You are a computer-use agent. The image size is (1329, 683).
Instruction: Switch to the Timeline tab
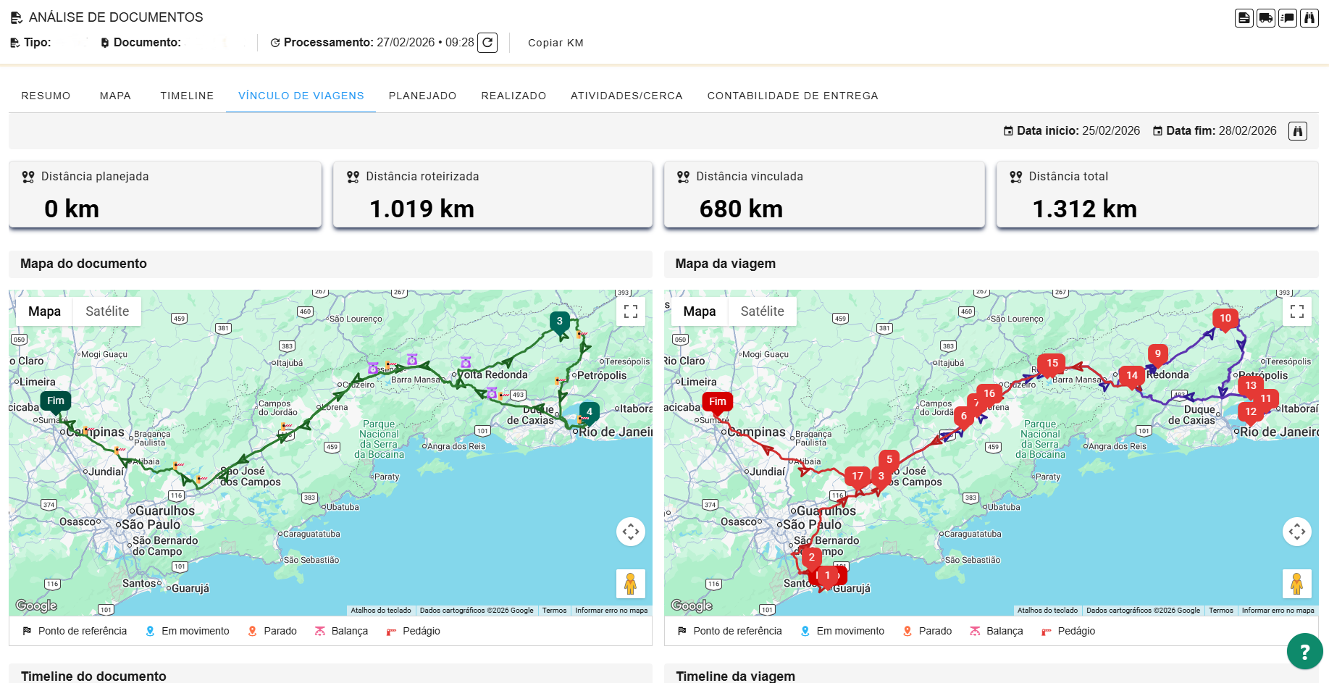[x=187, y=96]
